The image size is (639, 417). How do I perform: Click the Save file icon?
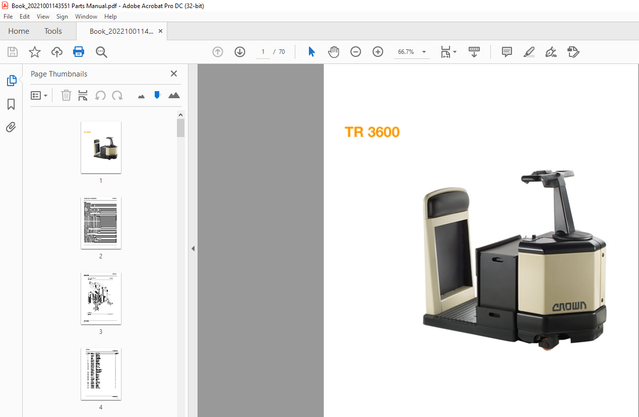pos(13,52)
